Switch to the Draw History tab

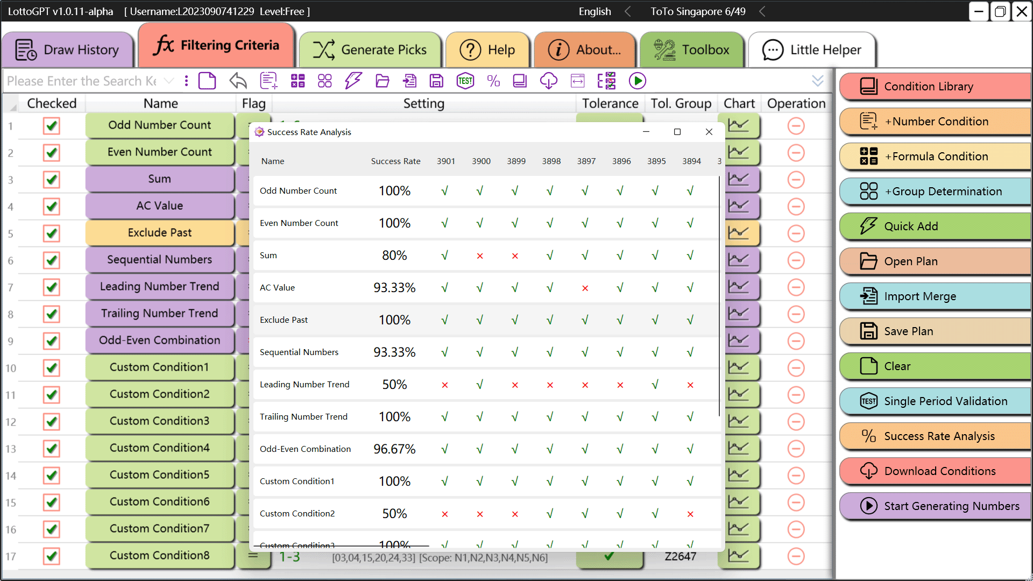tap(68, 50)
